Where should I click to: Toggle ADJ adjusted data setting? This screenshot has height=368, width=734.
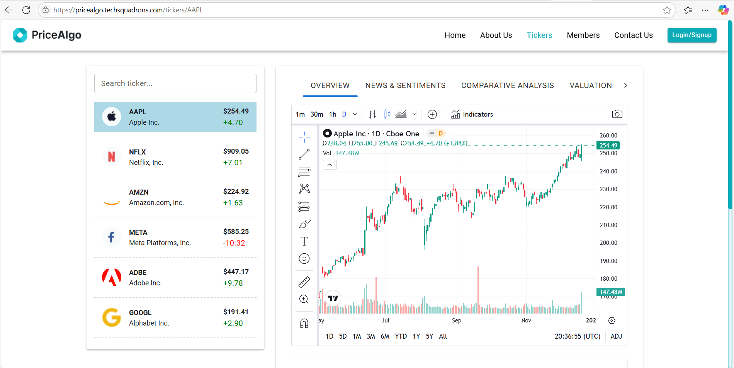(616, 336)
